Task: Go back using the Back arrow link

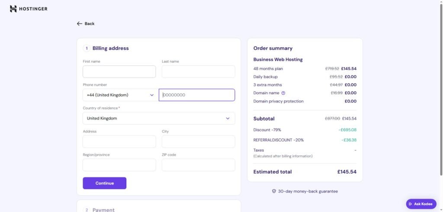Action: click(x=86, y=24)
